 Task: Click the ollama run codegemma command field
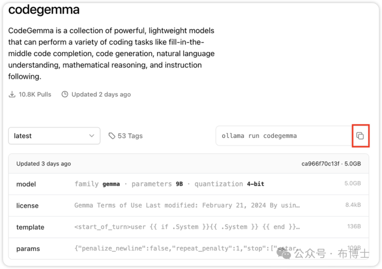pyautogui.click(x=283, y=136)
